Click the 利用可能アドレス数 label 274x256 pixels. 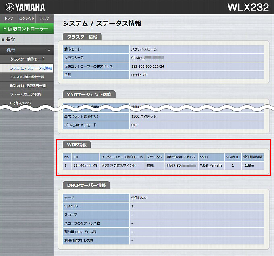coord(96,240)
